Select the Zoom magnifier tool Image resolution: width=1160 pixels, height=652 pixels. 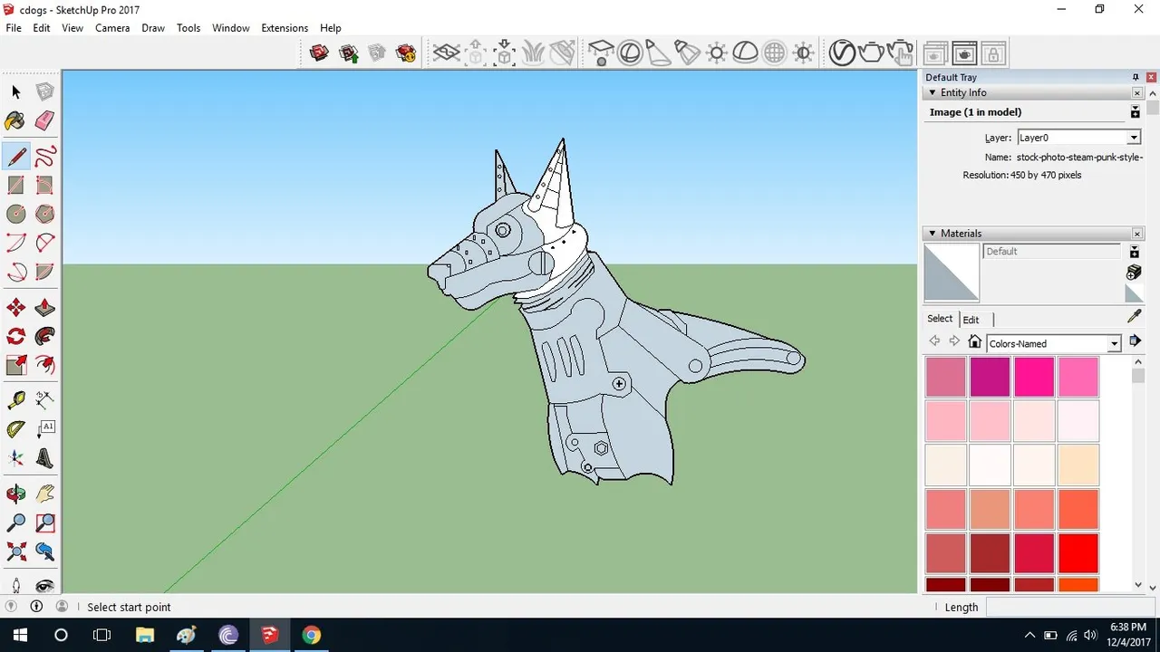[16, 523]
